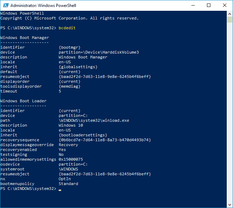The image size is (233, 208).
Task: Click the Boot Loader {current} identifier value
Action: click(69, 111)
